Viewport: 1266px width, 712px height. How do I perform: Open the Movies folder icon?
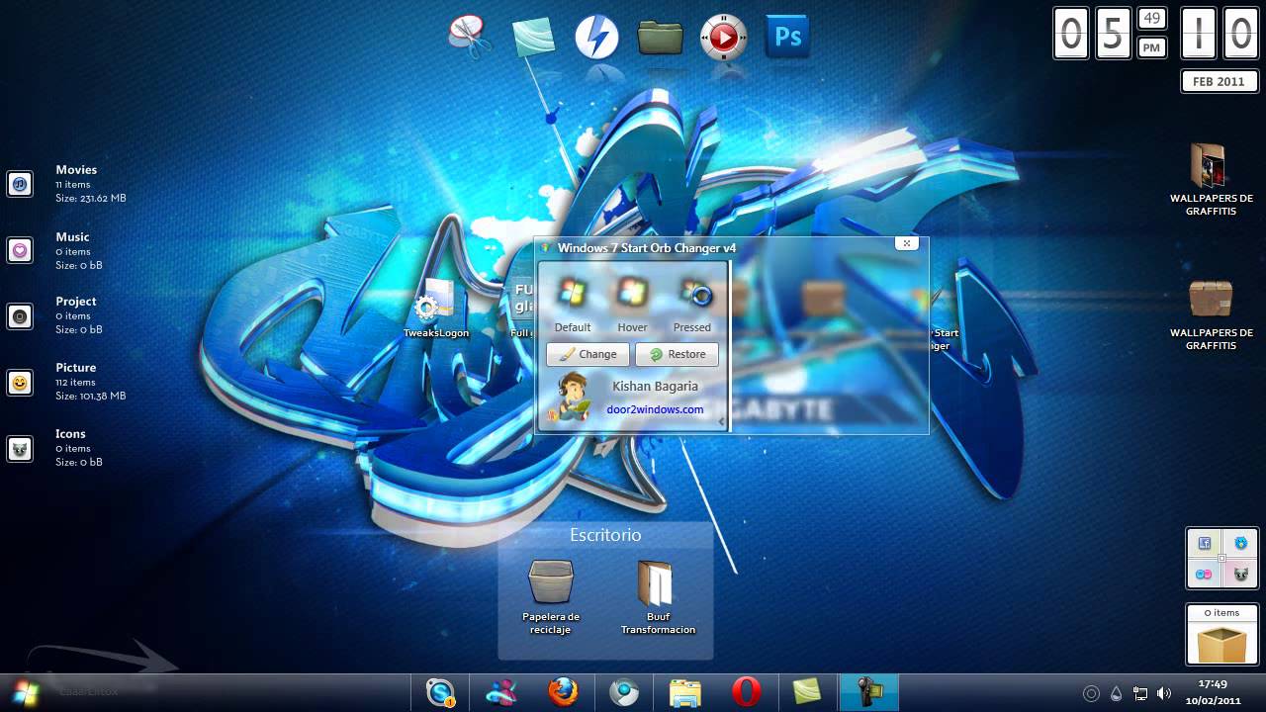[20, 184]
